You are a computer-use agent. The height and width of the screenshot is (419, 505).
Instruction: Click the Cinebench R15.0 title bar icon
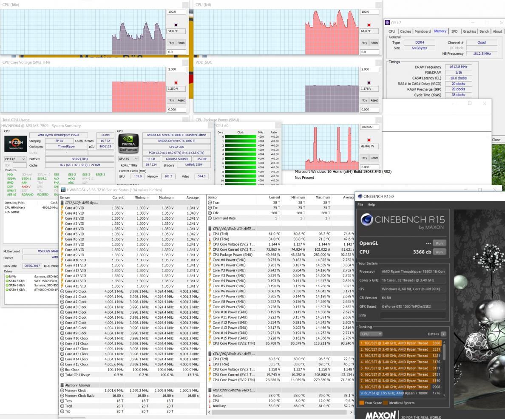(x=360, y=196)
